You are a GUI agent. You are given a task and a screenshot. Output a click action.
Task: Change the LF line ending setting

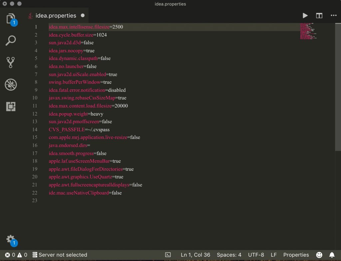pos(273,255)
